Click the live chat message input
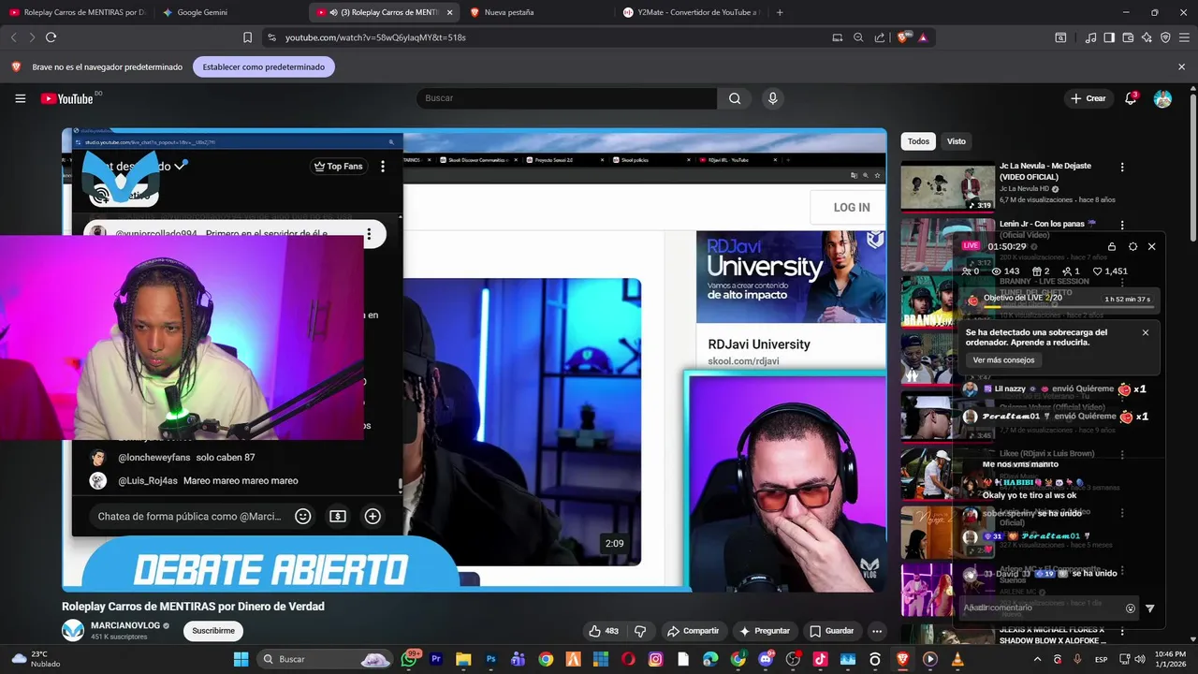1198x674 pixels. (x=190, y=516)
